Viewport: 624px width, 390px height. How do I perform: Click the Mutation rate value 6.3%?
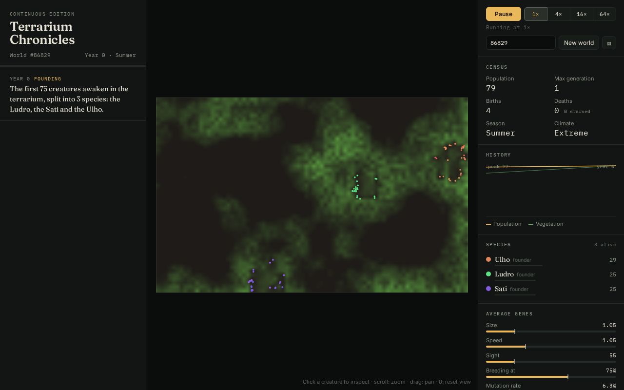pos(609,386)
